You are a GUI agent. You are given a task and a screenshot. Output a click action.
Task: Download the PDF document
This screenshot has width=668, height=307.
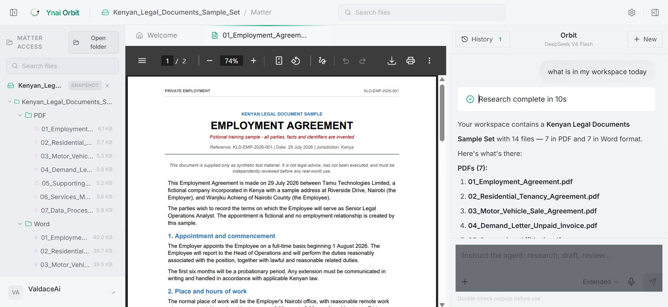pyautogui.click(x=392, y=61)
